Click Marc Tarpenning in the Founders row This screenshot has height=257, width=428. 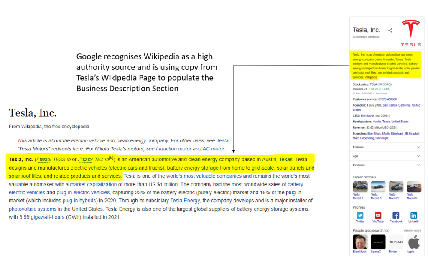pyautogui.click(x=363, y=138)
